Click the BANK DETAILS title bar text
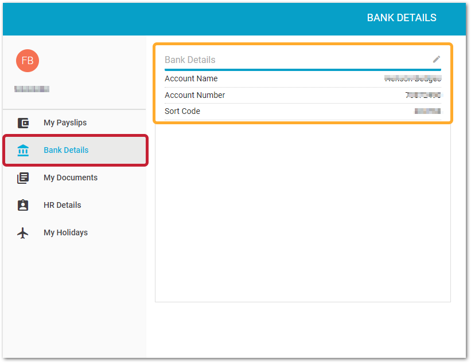The width and height of the screenshot is (471, 363). point(402,18)
